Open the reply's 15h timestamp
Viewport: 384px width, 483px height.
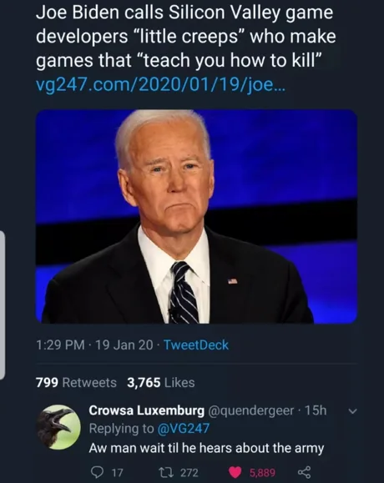[316, 410]
